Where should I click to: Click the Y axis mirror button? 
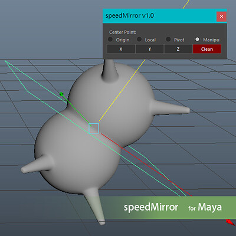(x=150, y=49)
